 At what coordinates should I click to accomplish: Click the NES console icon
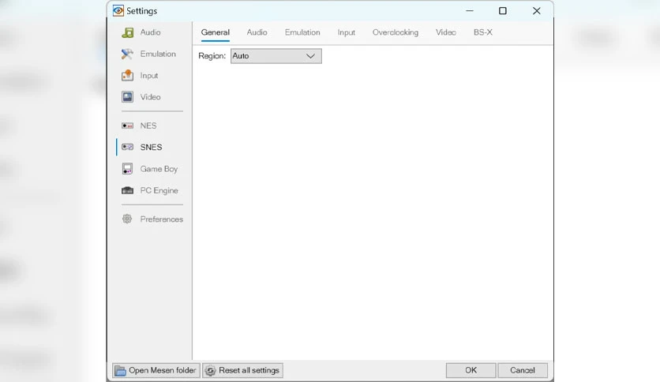(128, 125)
